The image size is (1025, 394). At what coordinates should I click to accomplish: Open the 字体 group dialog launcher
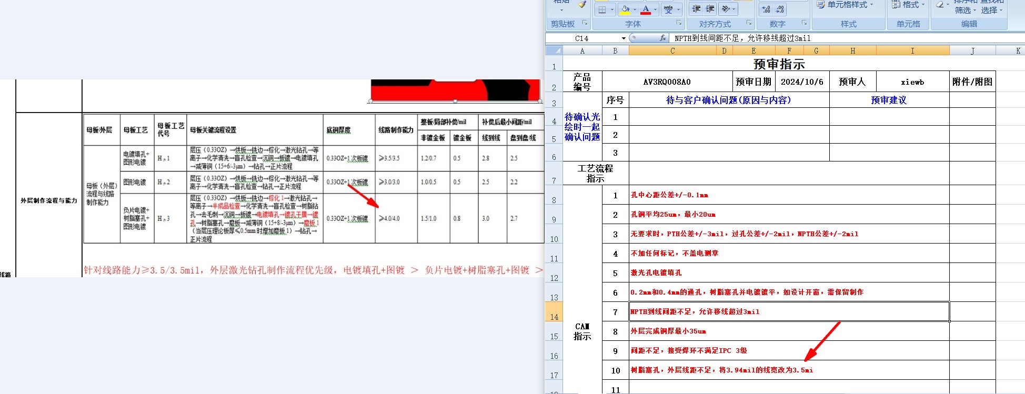[679, 23]
